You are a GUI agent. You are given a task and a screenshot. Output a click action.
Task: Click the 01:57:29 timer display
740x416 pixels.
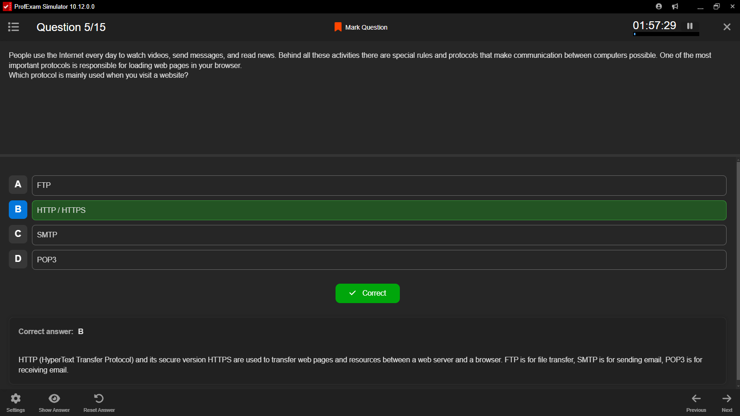(x=654, y=25)
